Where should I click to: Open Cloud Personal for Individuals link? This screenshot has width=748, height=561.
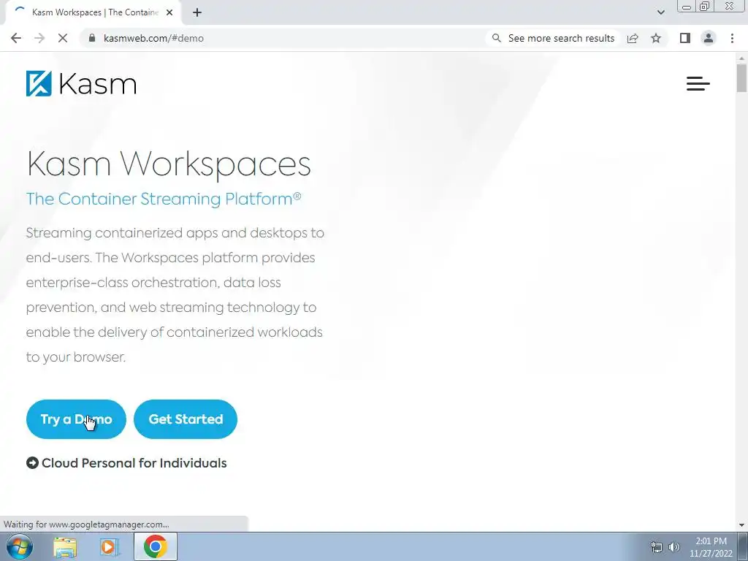tap(126, 463)
